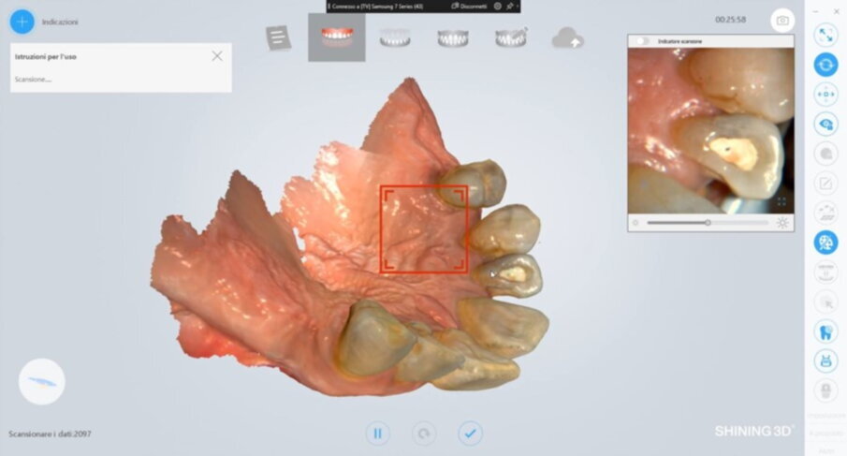The width and height of the screenshot is (847, 456).
Task: Click Disconnetti in the connection bar
Action: (x=471, y=6)
